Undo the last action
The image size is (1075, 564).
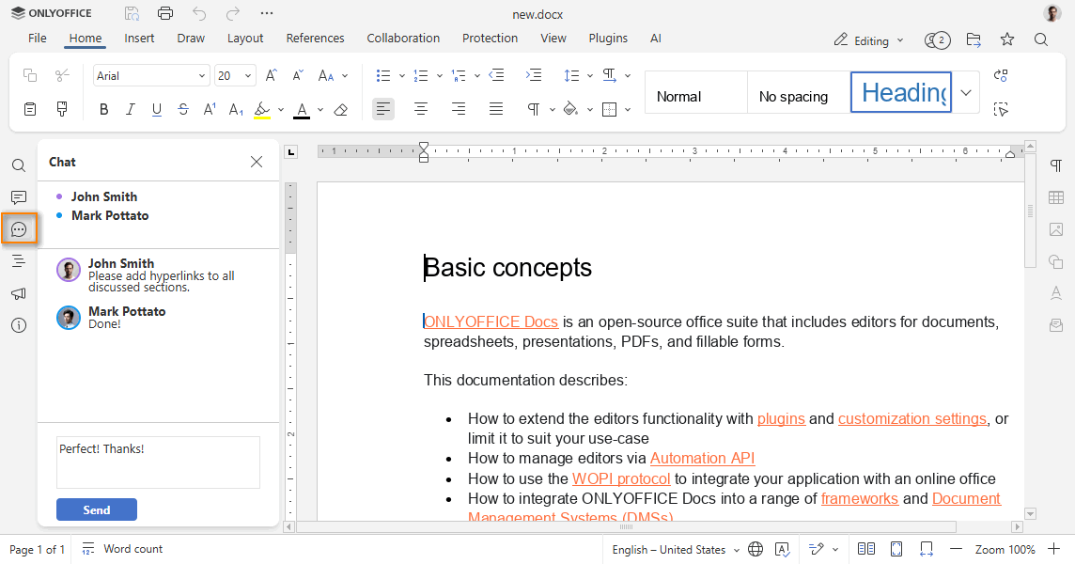pyautogui.click(x=199, y=13)
